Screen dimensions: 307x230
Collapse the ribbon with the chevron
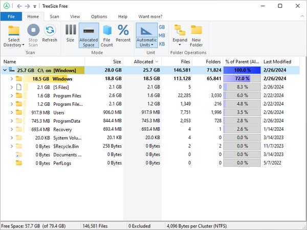coord(302,16)
